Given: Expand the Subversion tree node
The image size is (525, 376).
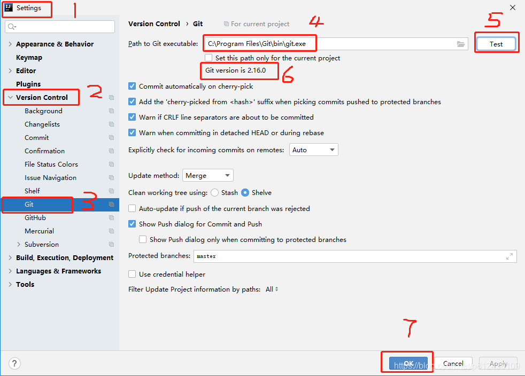Looking at the screenshot, I should 19,245.
